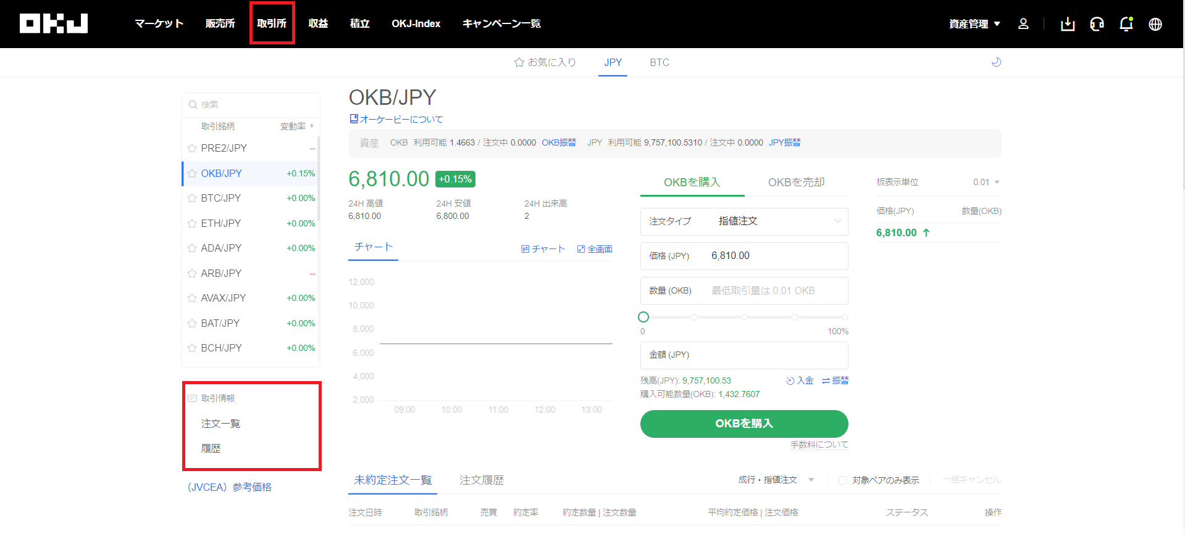Toggle dark mode moon icon
The width and height of the screenshot is (1185, 534).
(x=996, y=62)
